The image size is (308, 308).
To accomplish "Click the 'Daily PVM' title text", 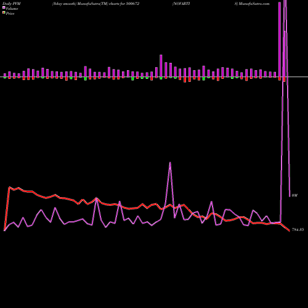I will (x=12, y=4).
